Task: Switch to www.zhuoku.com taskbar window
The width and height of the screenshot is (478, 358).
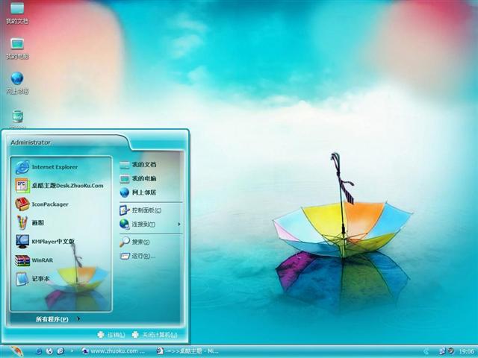Action: pyautogui.click(x=114, y=351)
